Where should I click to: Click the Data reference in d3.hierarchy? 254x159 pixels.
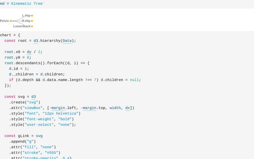pos(67,41)
